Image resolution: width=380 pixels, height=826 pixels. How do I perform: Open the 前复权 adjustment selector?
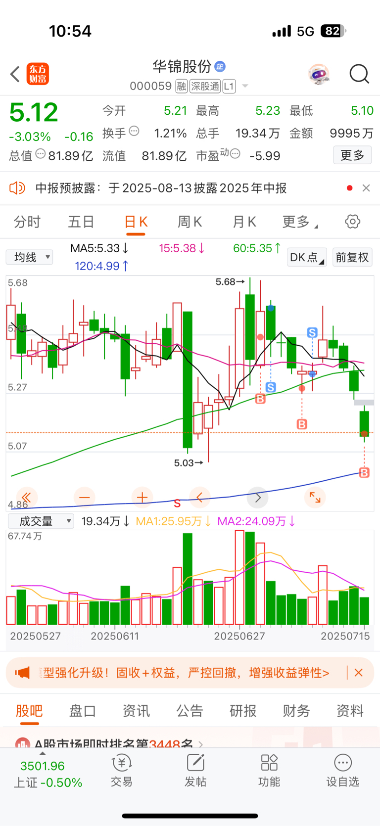(x=352, y=257)
